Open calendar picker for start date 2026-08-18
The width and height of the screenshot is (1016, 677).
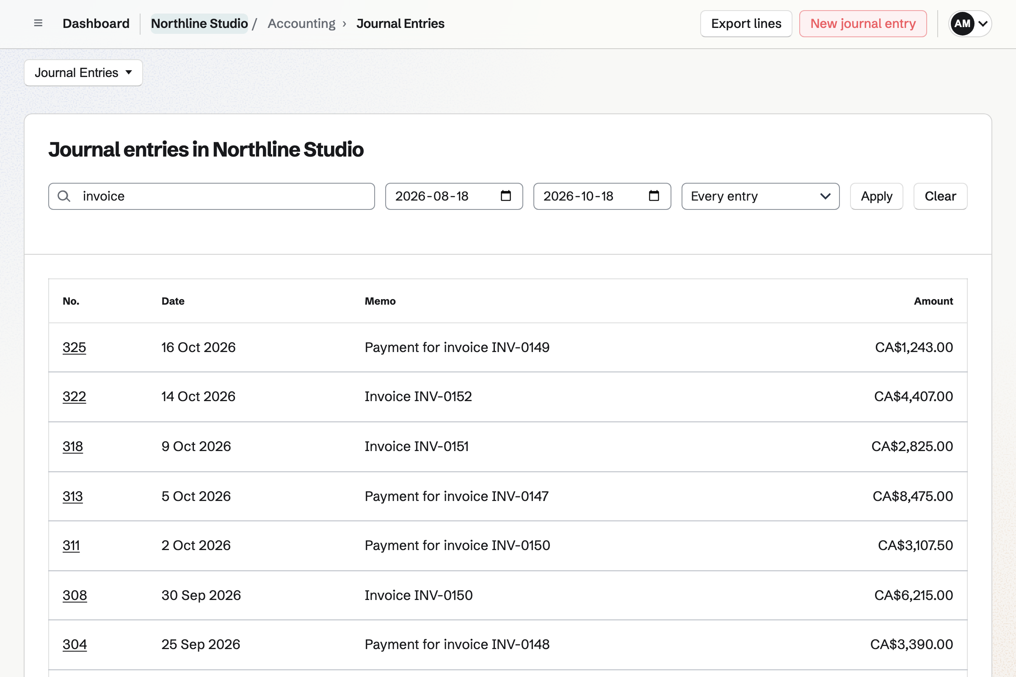point(505,196)
